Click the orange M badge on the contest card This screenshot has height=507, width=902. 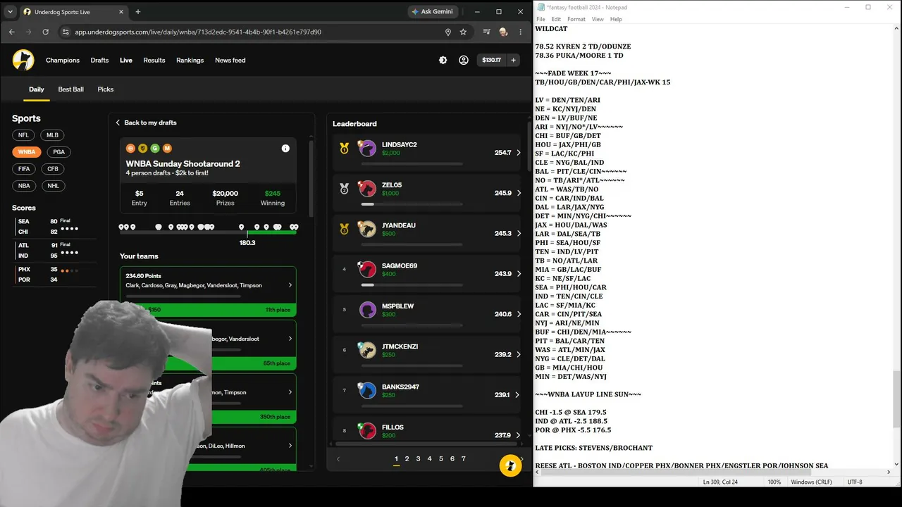(167, 149)
